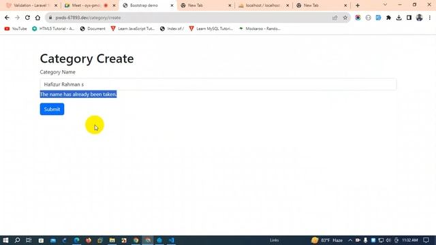The width and height of the screenshot is (436, 245).
Task: Open a new browser tab
Action: pos(358,5)
